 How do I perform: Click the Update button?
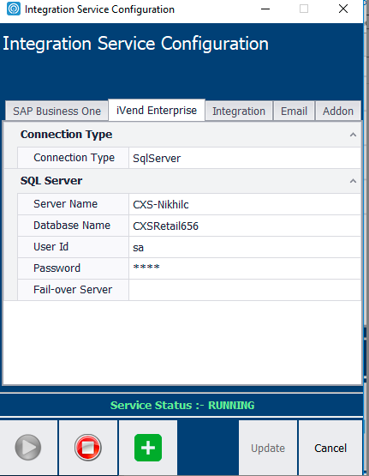tap(268, 448)
